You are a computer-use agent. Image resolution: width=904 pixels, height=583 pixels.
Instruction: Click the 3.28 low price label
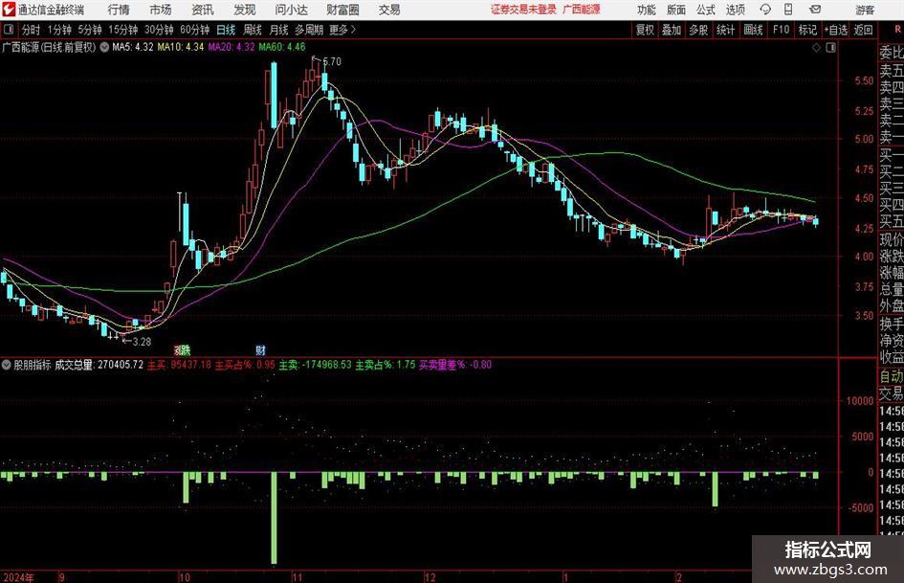click(x=142, y=342)
